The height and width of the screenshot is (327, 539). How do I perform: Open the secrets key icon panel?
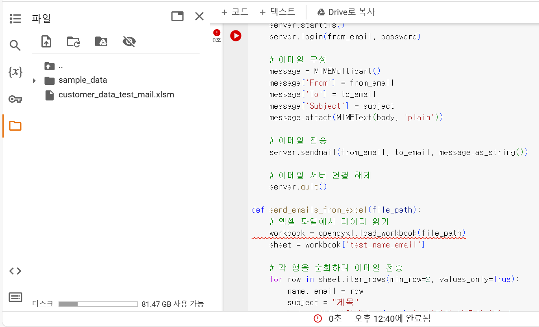pyautogui.click(x=15, y=99)
